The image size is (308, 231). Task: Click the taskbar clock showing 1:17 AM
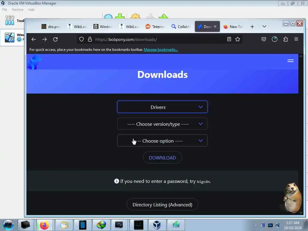click(293, 225)
